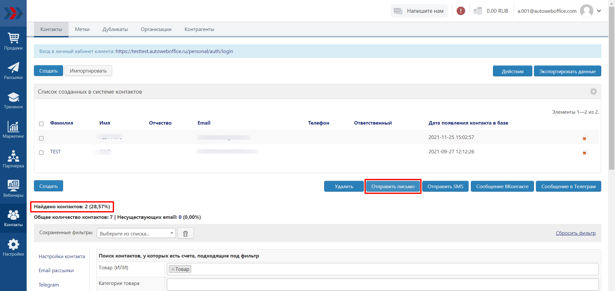The height and width of the screenshot is (291, 615).
Task: Select the TEST contact checkbox
Action: click(x=41, y=153)
